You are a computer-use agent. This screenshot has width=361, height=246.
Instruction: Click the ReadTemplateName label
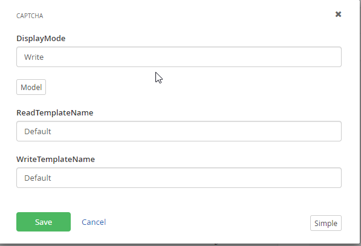coord(55,113)
